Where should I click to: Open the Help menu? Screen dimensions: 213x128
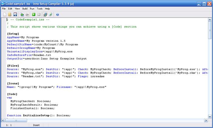coord(47,9)
